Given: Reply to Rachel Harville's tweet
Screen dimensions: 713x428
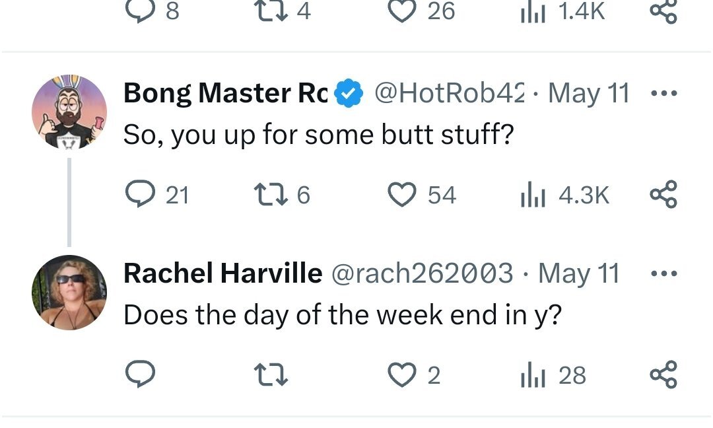Looking at the screenshot, I should 140,374.
